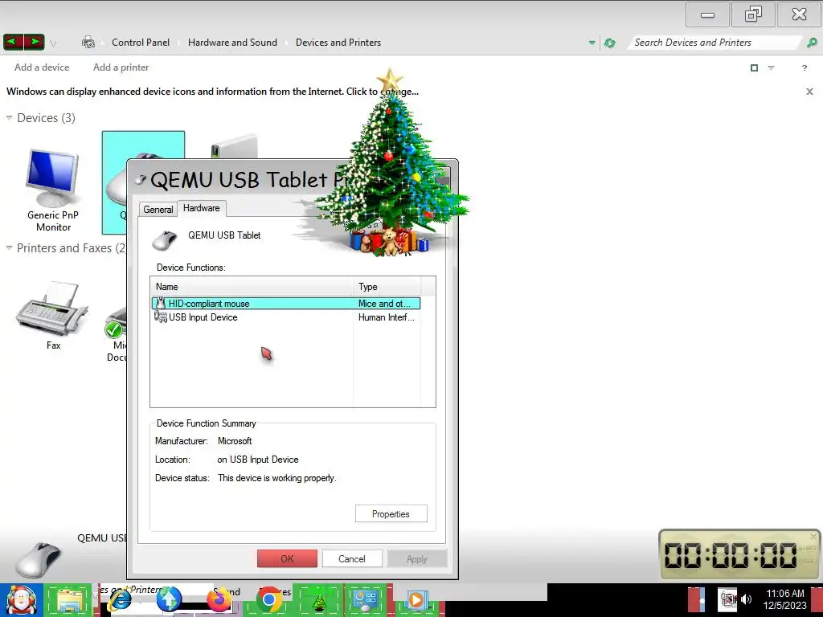Click the change view icon
Screen dimensions: 823x617
click(x=754, y=67)
